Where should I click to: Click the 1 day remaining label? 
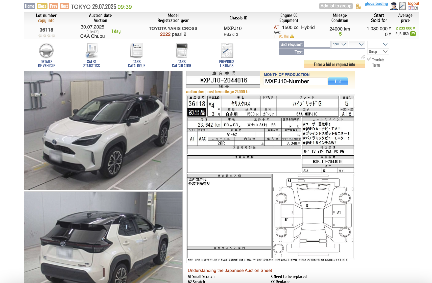point(116,31)
